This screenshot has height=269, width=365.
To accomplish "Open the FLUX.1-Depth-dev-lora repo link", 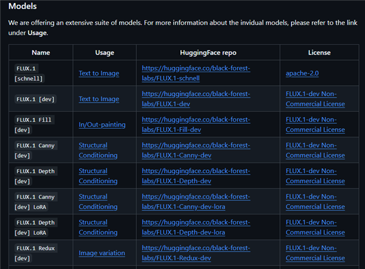I will point(196,228).
